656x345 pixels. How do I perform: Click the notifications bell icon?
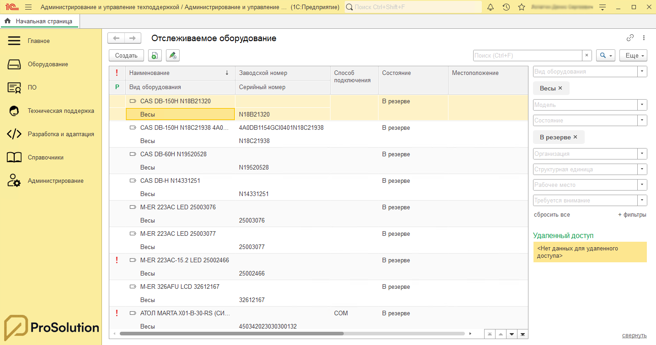[491, 7]
